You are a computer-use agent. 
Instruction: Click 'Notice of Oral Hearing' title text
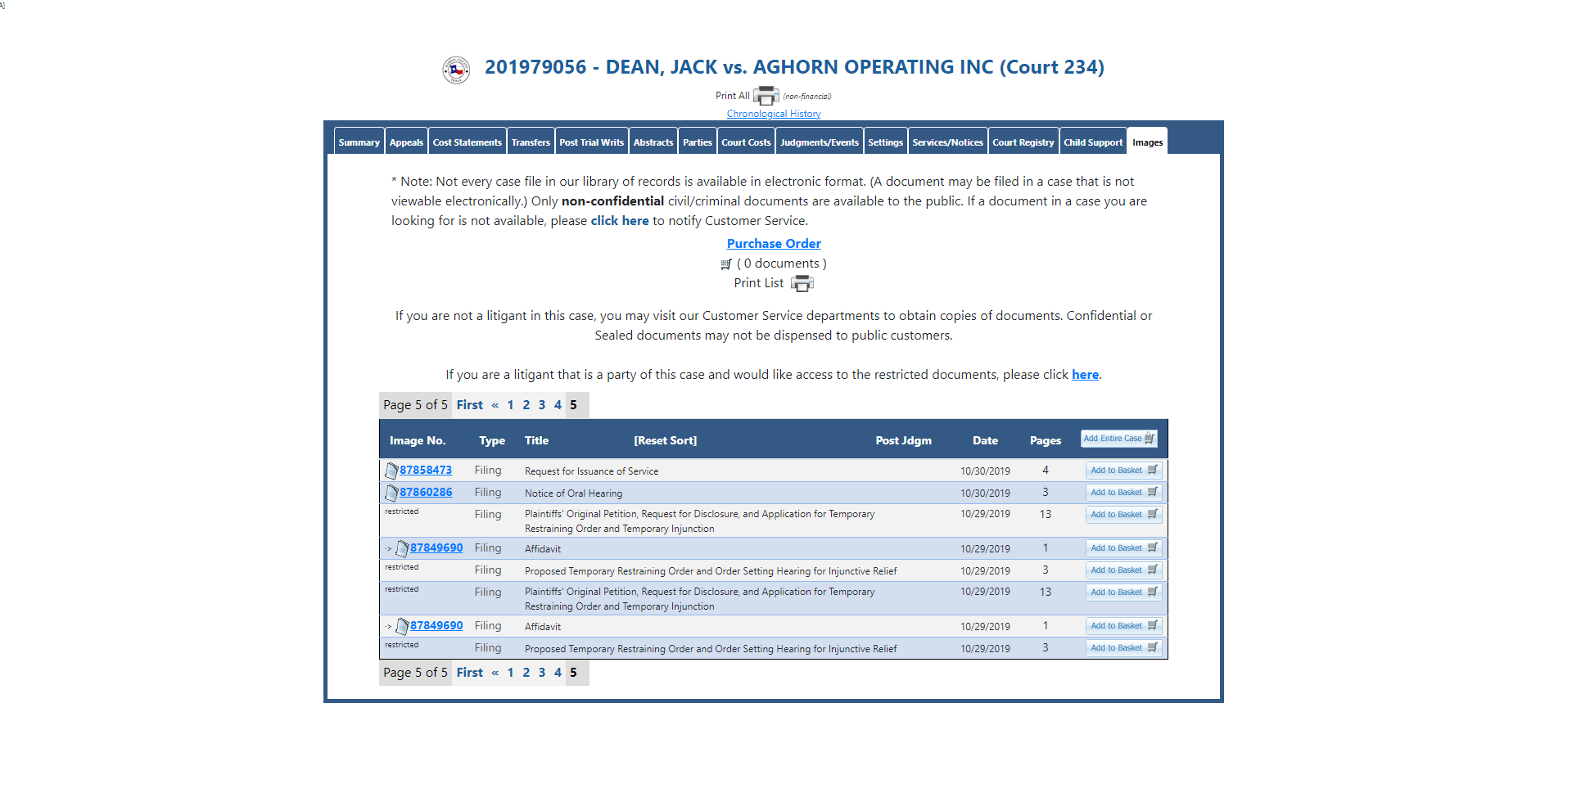573,493
